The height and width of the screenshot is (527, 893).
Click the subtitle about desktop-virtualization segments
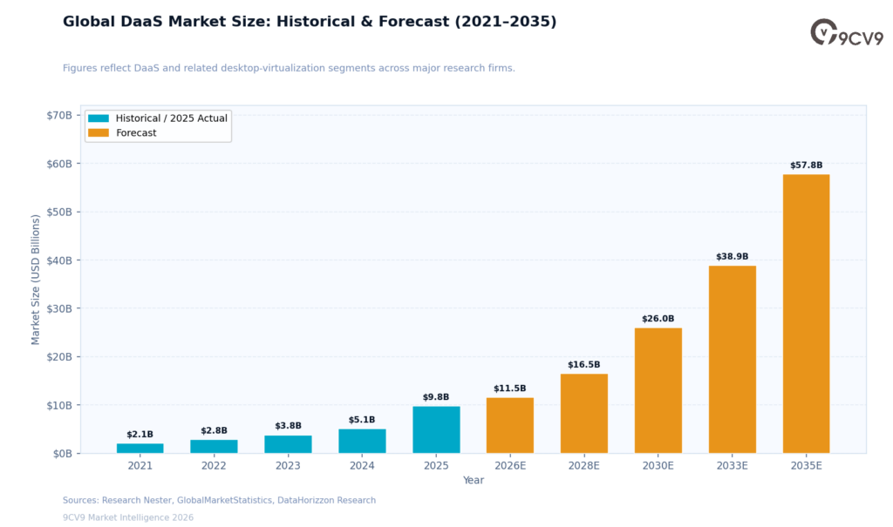point(289,68)
